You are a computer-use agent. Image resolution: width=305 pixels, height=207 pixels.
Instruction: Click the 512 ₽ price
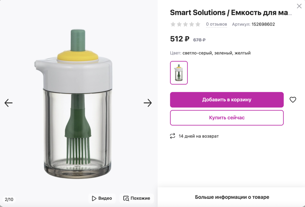tap(179, 39)
